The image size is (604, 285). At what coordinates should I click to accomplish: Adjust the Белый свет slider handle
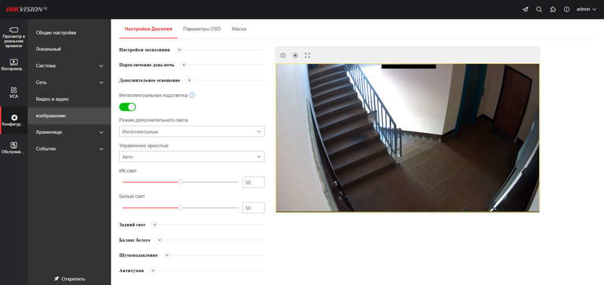[x=181, y=208]
